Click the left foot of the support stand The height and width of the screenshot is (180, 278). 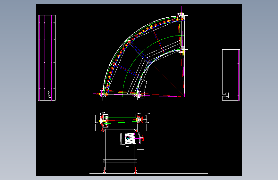click(x=104, y=171)
